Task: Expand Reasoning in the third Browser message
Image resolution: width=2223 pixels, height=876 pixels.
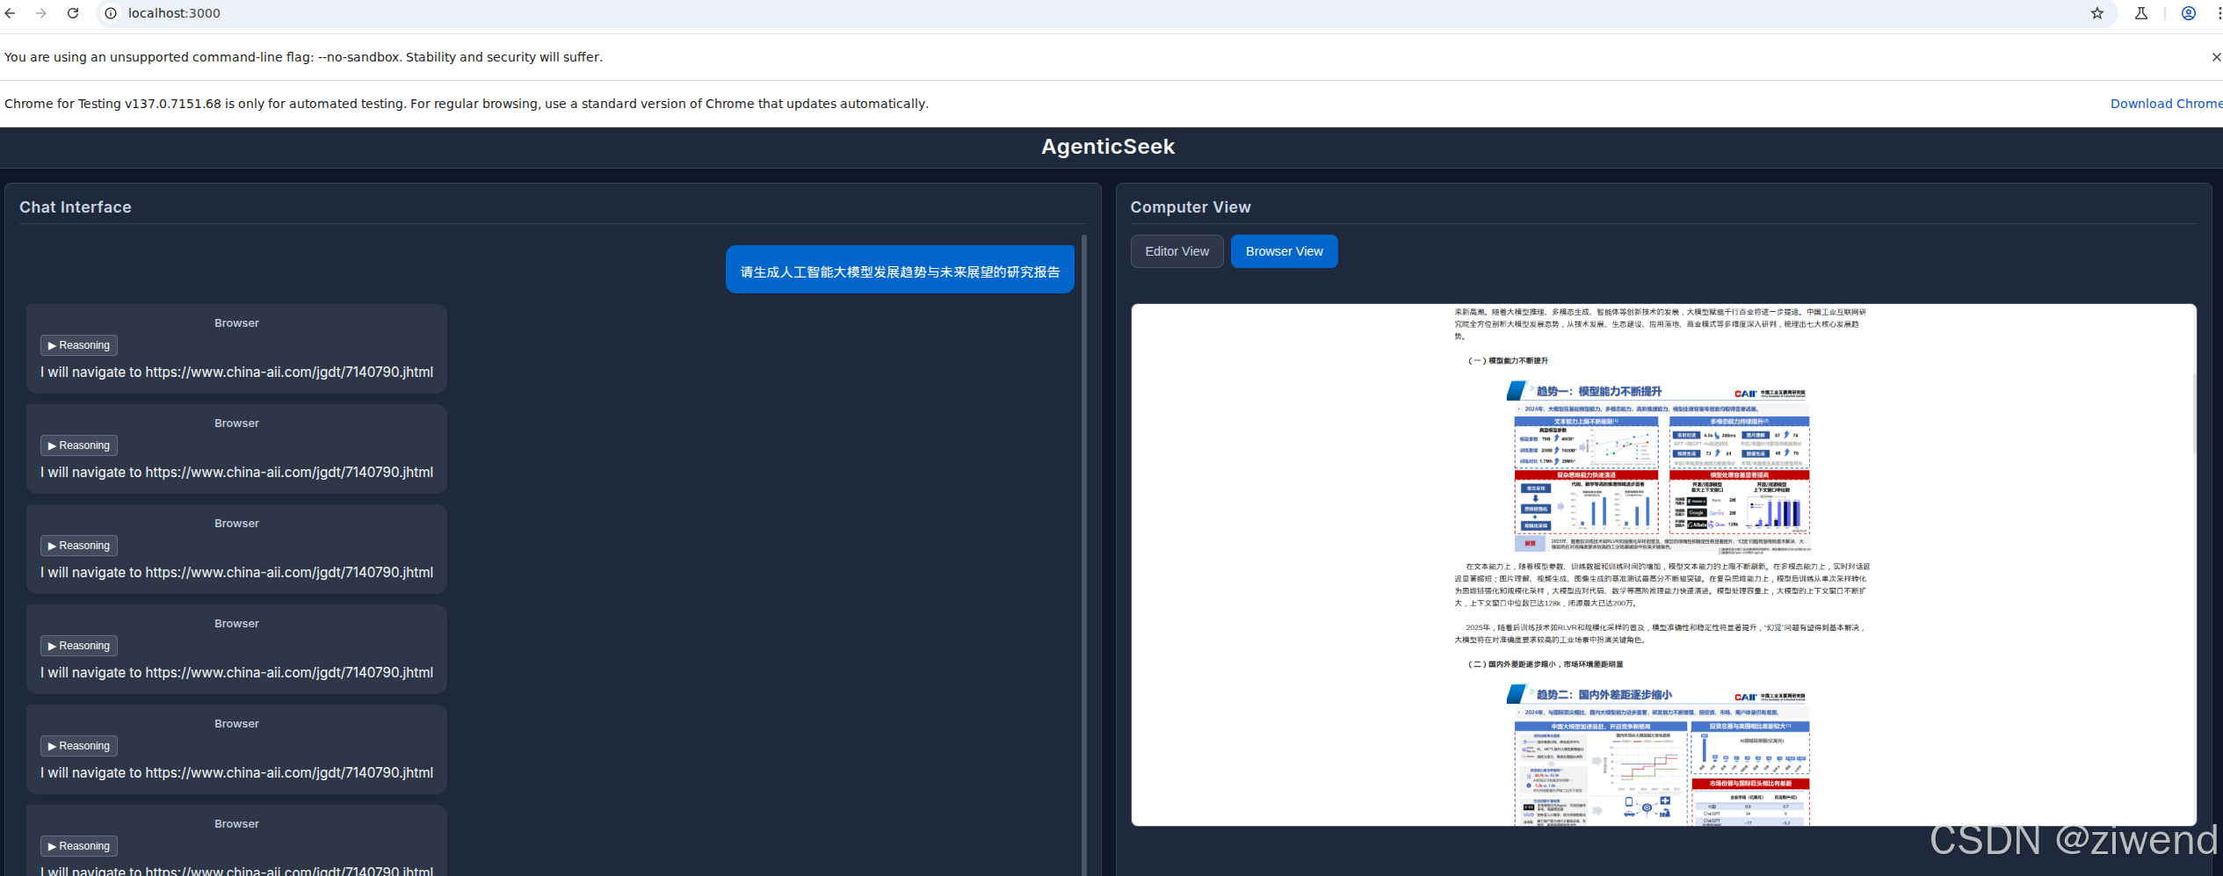Action: click(x=79, y=546)
